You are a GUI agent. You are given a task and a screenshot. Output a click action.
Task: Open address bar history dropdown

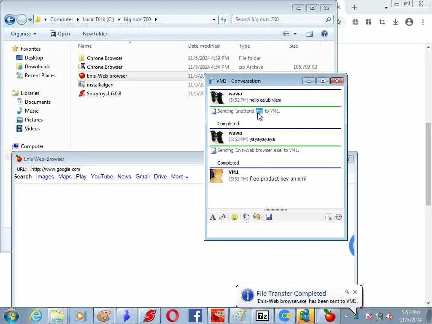[x=214, y=19]
